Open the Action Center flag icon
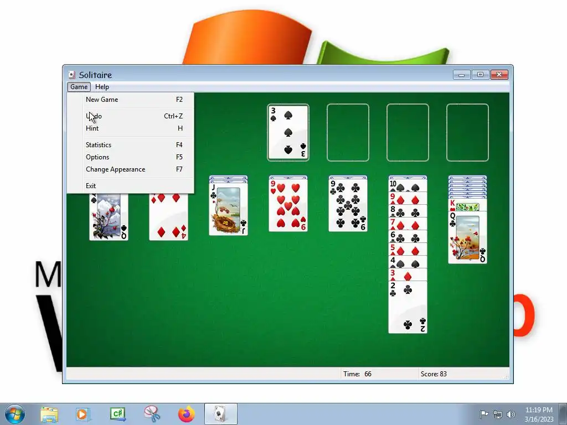Viewport: 567px width, 425px height. pos(484,414)
